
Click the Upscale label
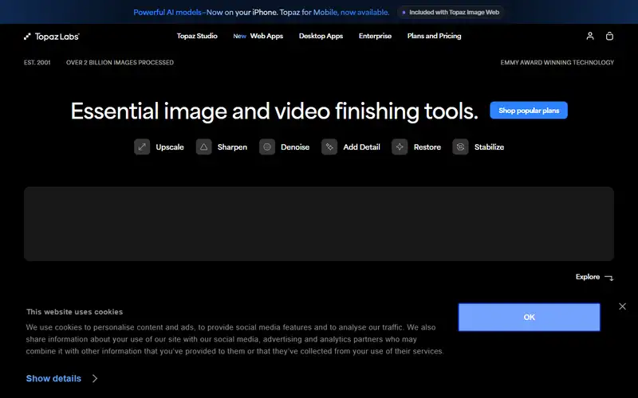point(170,147)
